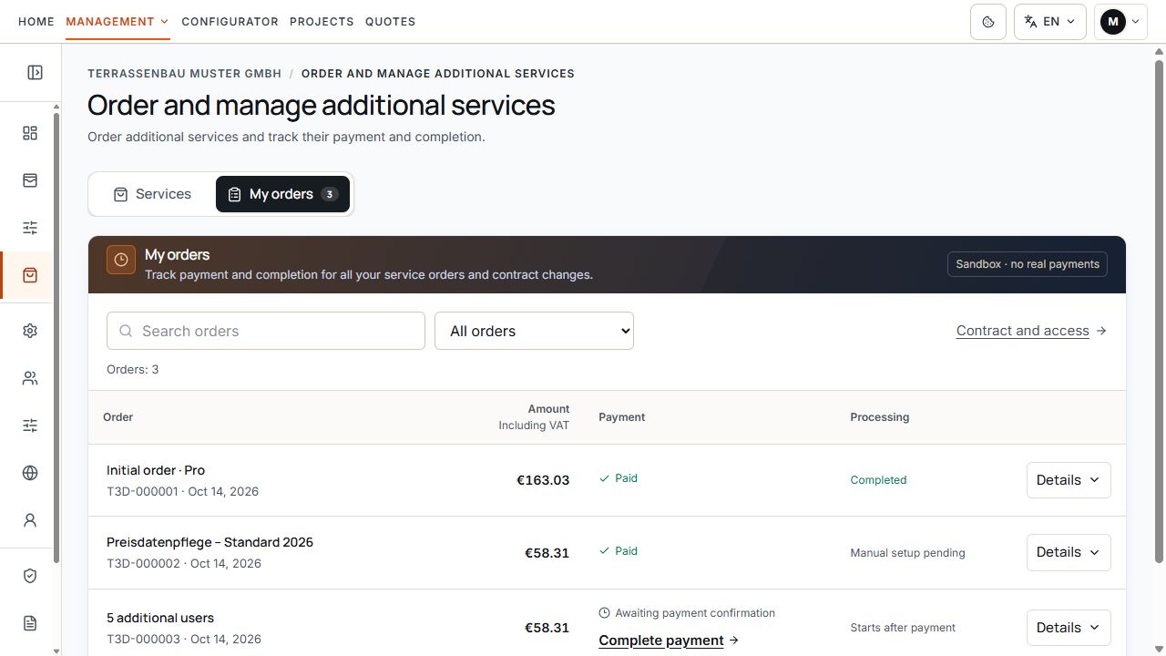Collapse the sidebar panel toggle icon
Screen dimensions: 1166x656
pyautogui.click(x=35, y=73)
